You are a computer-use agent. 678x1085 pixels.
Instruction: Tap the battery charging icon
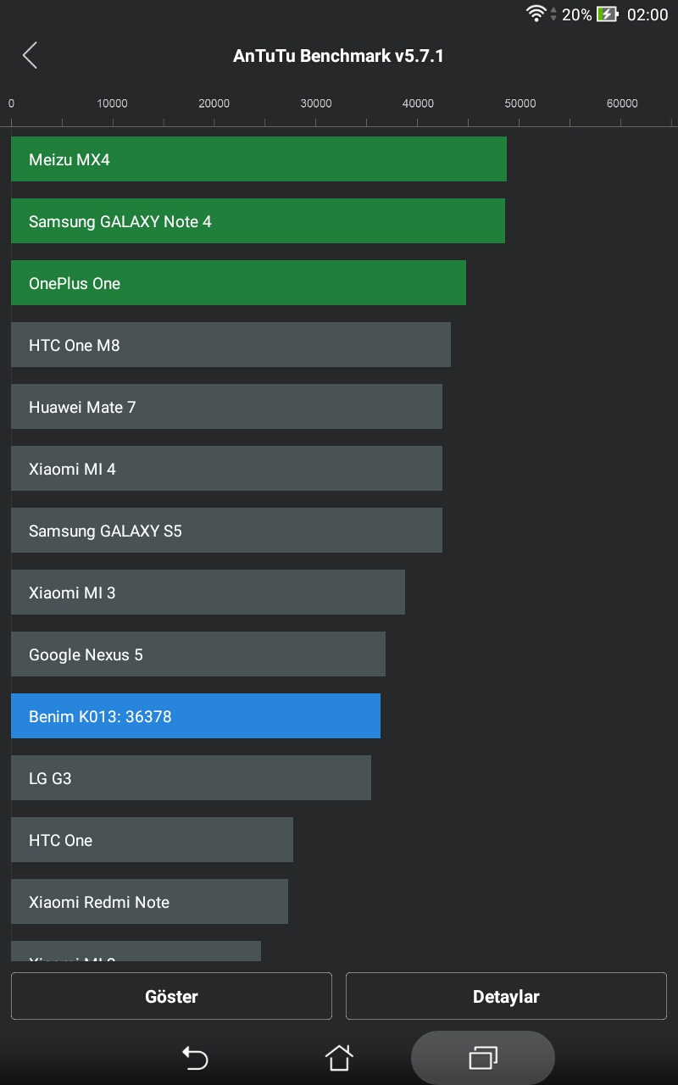(607, 14)
